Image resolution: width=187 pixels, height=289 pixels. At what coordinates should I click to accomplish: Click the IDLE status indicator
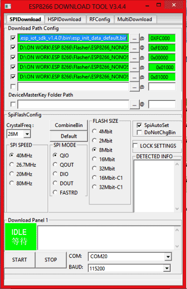[21, 237]
